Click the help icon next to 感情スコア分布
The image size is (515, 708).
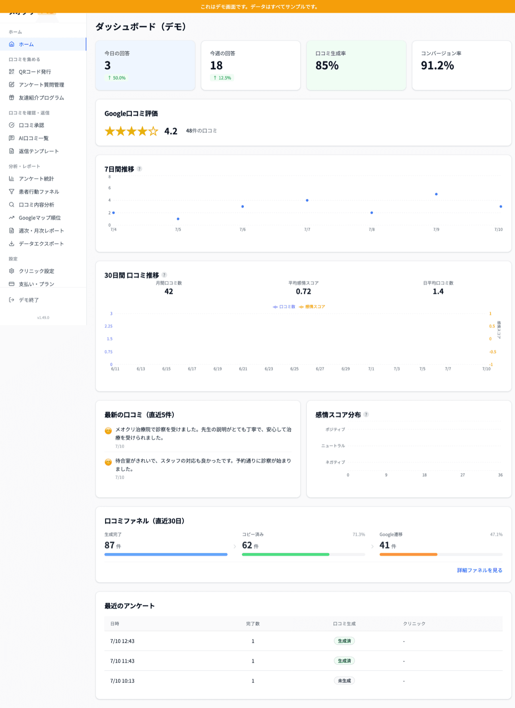point(366,415)
